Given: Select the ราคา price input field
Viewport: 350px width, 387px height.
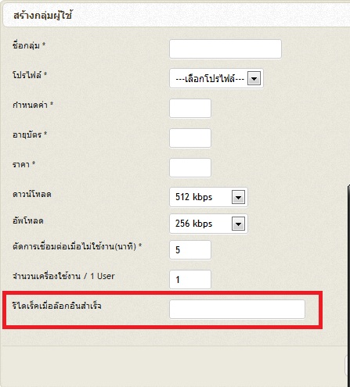Looking at the screenshot, I should [190, 167].
